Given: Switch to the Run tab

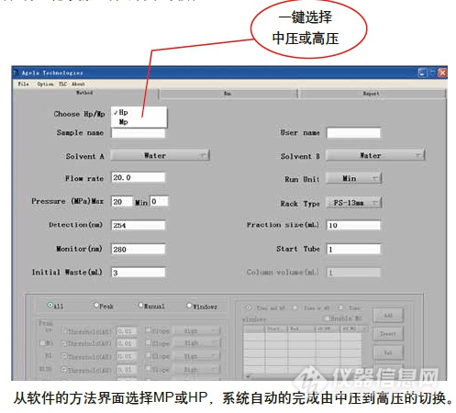Looking at the screenshot, I should point(228,94).
